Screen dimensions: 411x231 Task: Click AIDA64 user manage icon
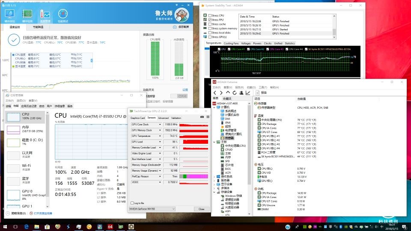241,93
